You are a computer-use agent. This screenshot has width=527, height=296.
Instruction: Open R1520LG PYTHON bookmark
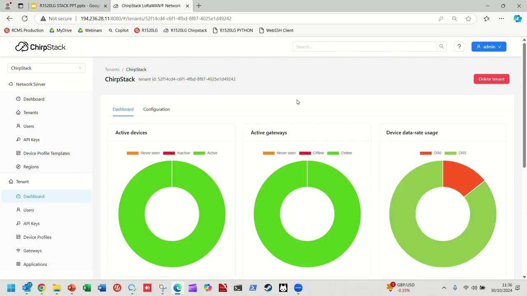pos(233,30)
